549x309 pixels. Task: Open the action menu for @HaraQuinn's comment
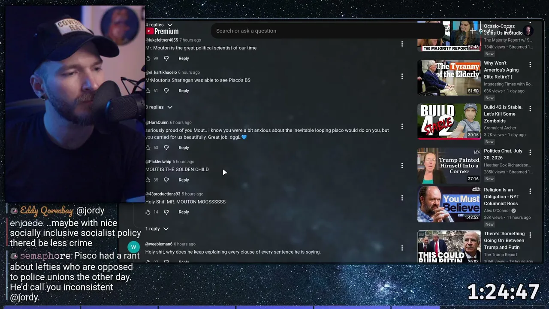(x=402, y=126)
